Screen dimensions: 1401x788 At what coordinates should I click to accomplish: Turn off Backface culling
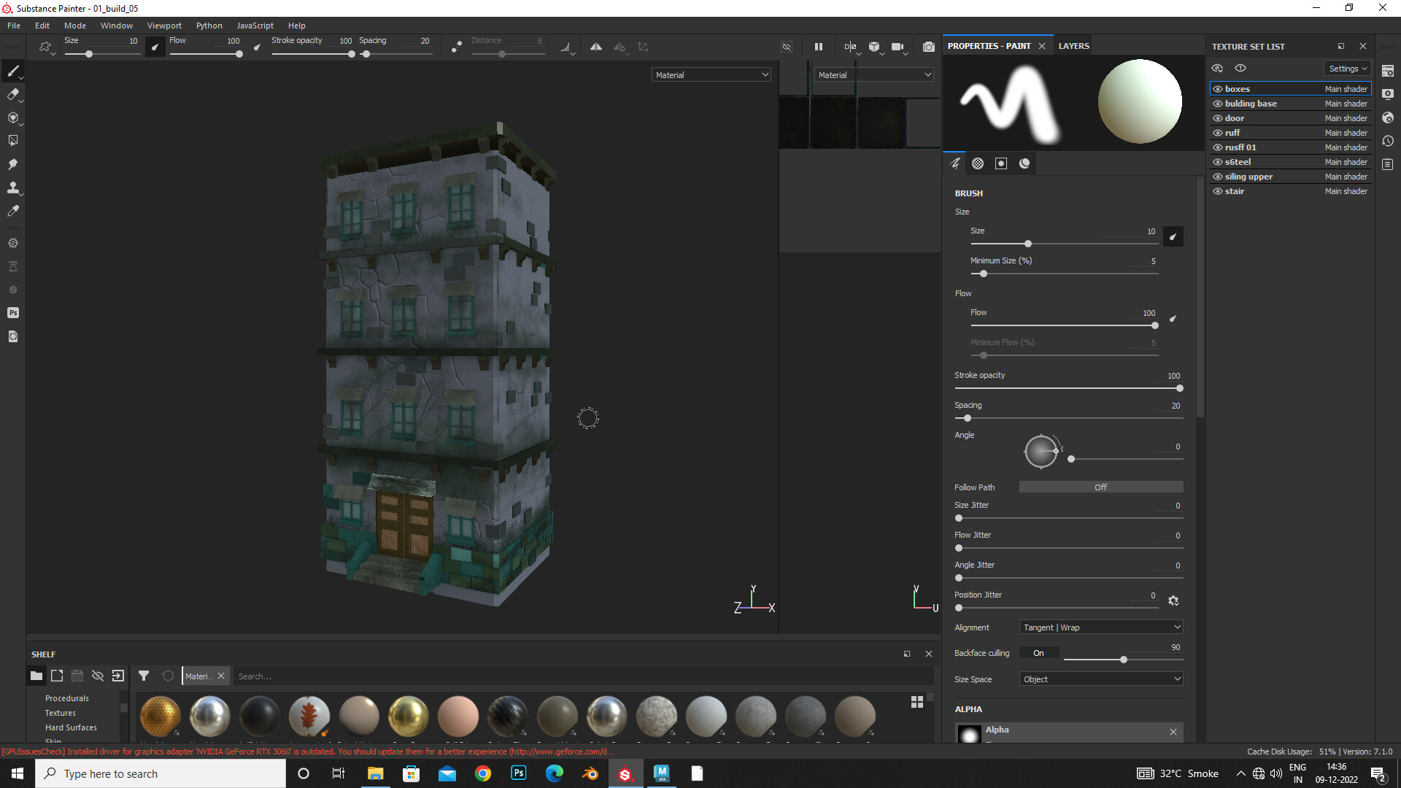pyautogui.click(x=1038, y=652)
